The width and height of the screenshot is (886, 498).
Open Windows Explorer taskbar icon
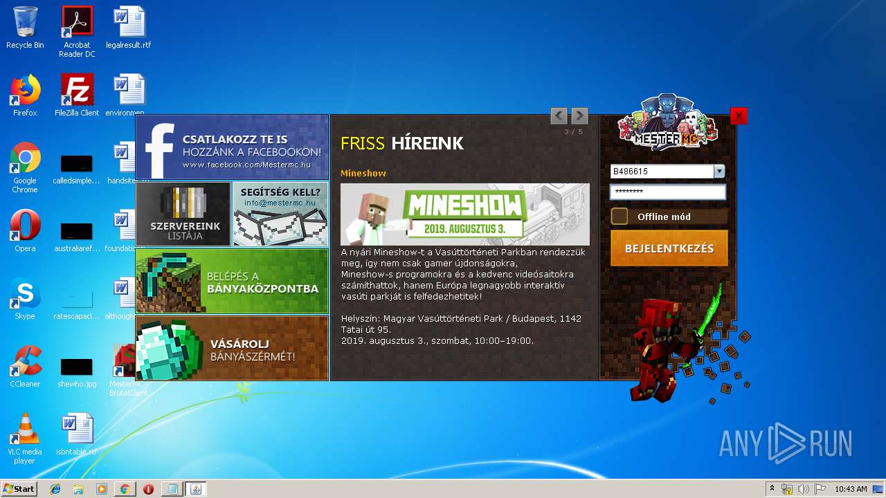[78, 489]
